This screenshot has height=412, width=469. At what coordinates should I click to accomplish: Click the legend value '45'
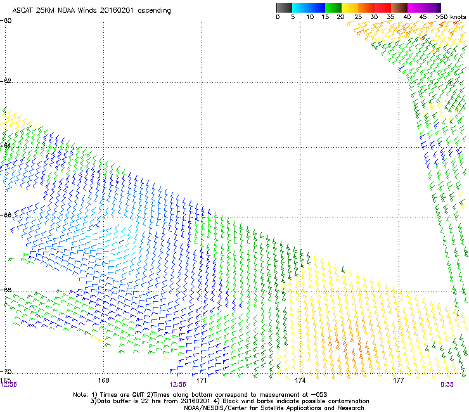coord(423,17)
